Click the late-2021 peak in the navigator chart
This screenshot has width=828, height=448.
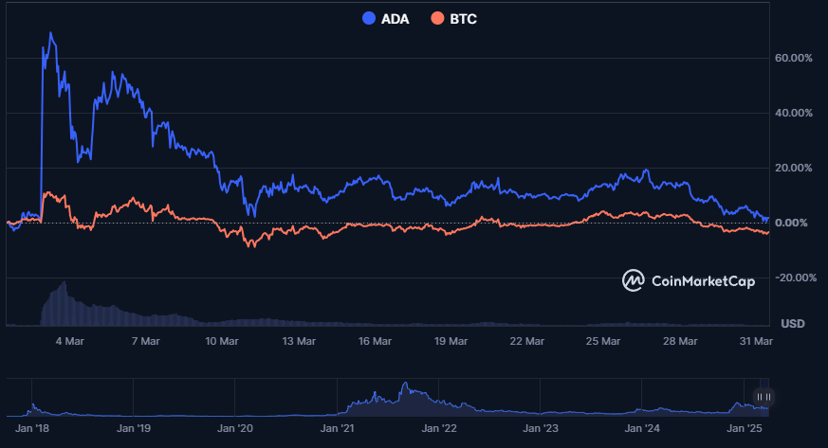pos(405,384)
